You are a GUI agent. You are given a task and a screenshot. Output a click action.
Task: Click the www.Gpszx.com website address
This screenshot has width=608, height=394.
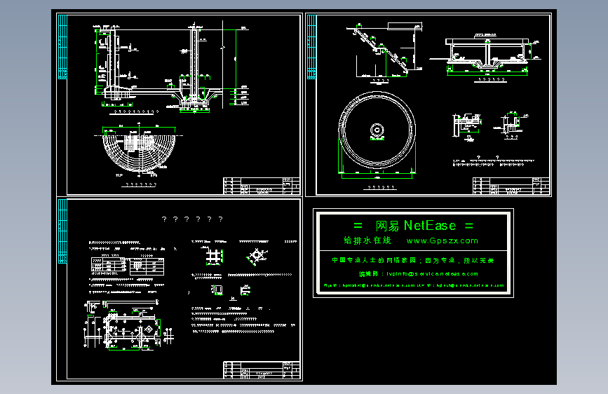pyautogui.click(x=442, y=241)
